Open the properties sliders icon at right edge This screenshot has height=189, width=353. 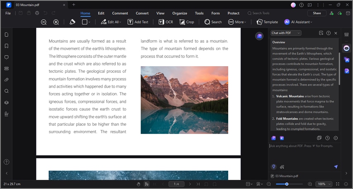[x=346, y=34]
